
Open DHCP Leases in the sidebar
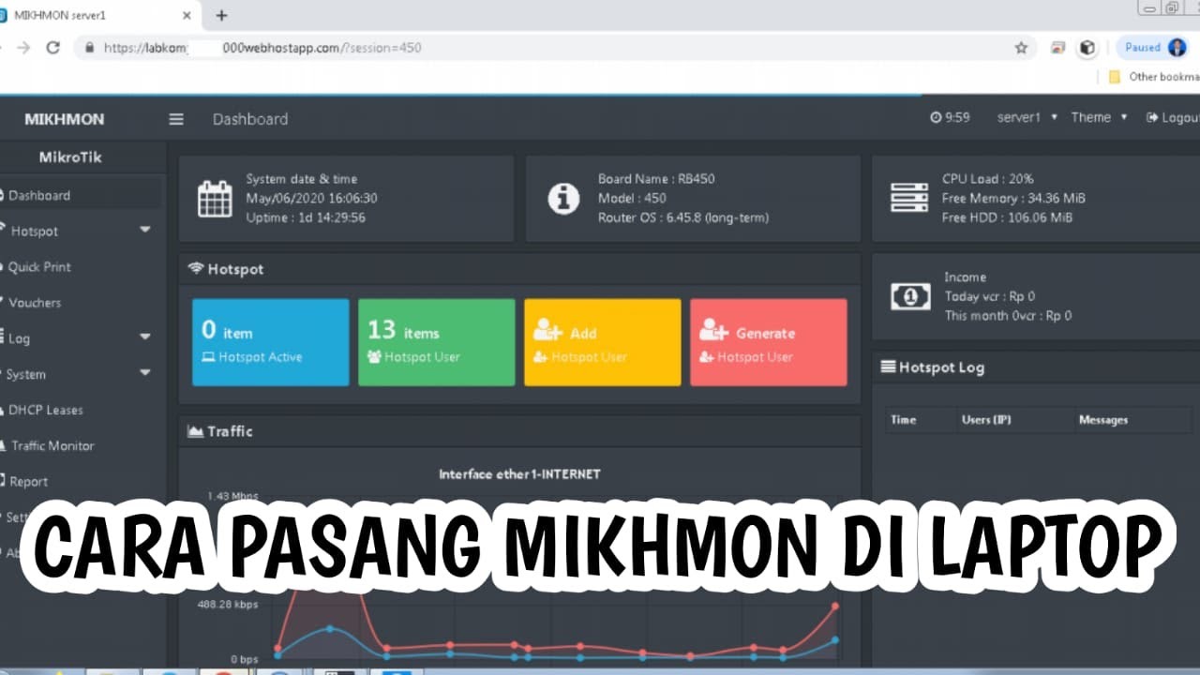(x=80, y=410)
